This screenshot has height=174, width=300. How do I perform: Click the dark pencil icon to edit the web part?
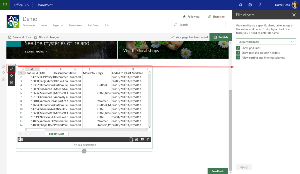pyautogui.click(x=11, y=69)
